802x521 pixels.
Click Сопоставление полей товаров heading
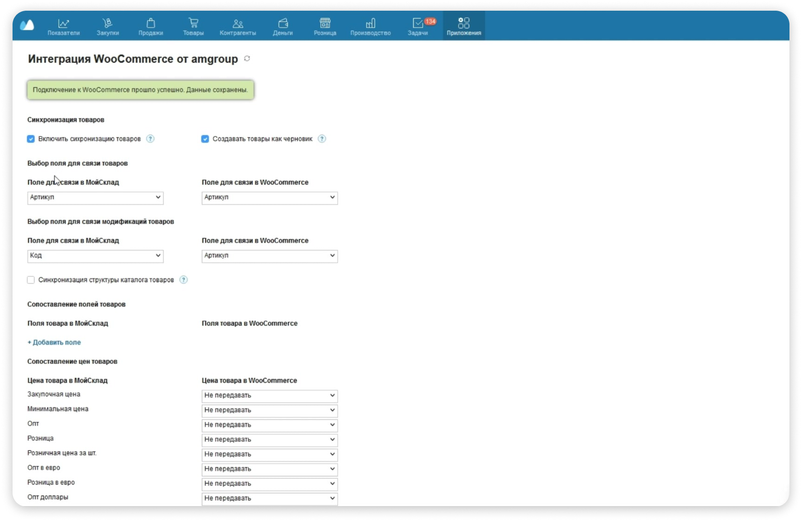pyautogui.click(x=76, y=304)
